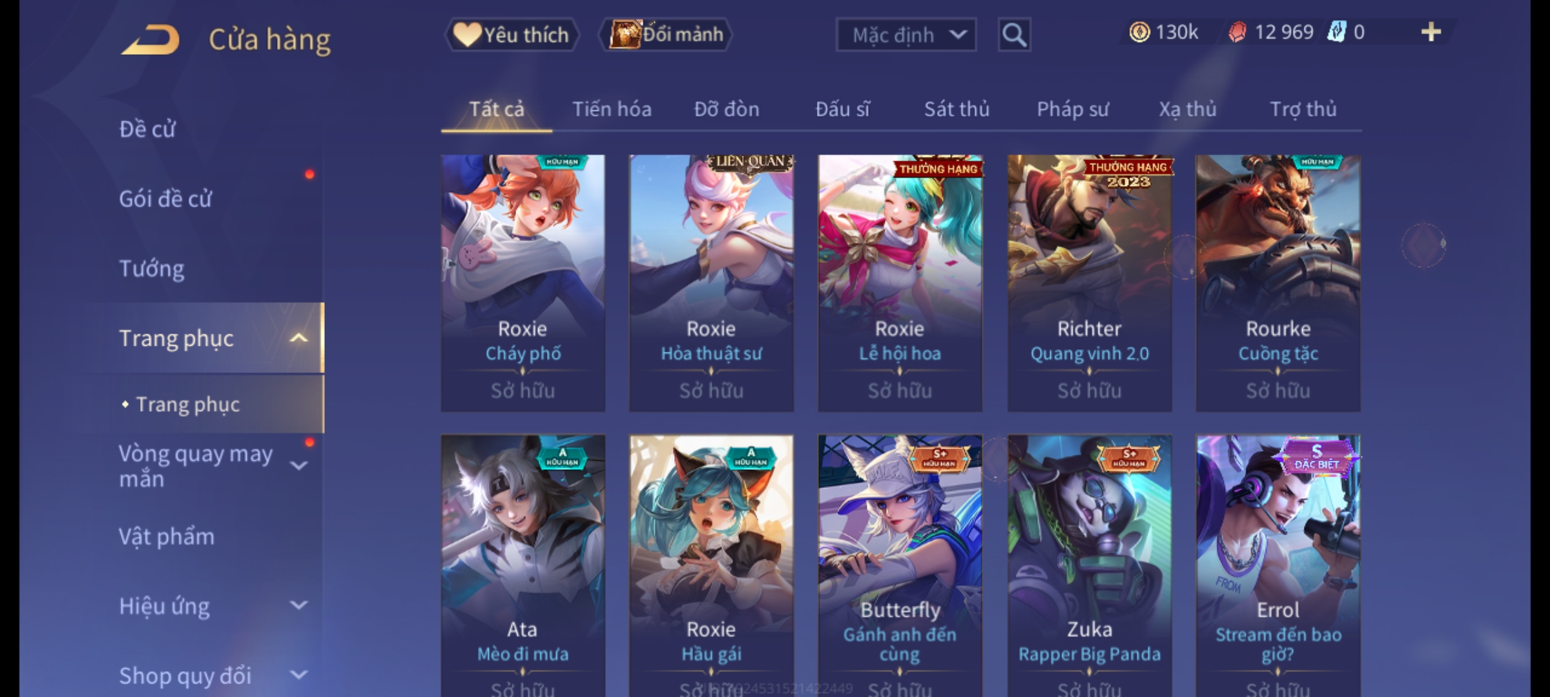Tap the red gem icon near 12 969
The image size is (1550, 697).
[x=1237, y=32]
